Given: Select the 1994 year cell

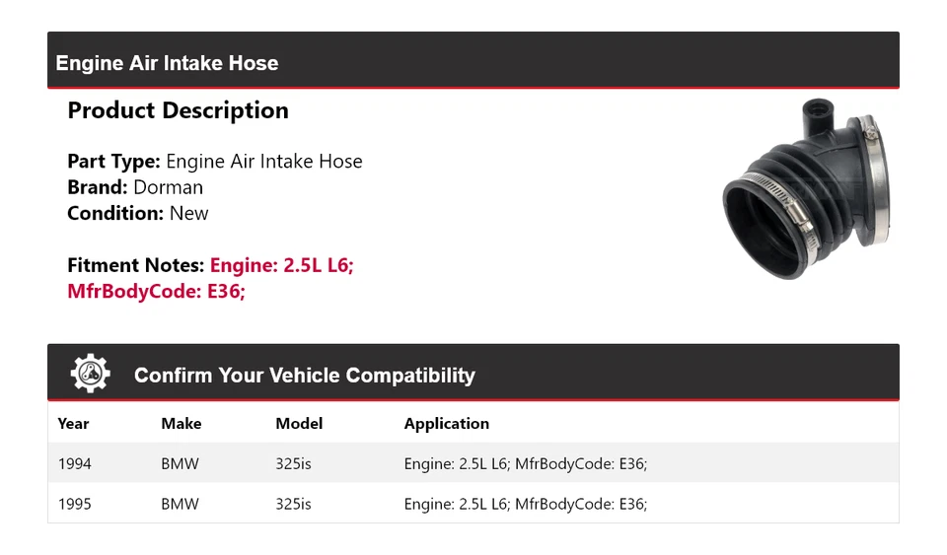Looking at the screenshot, I should click(74, 463).
